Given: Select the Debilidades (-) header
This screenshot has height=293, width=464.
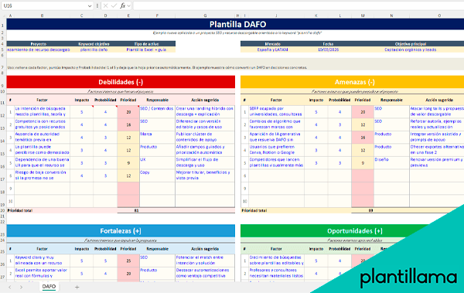Looking at the screenshot, I should [121, 82].
